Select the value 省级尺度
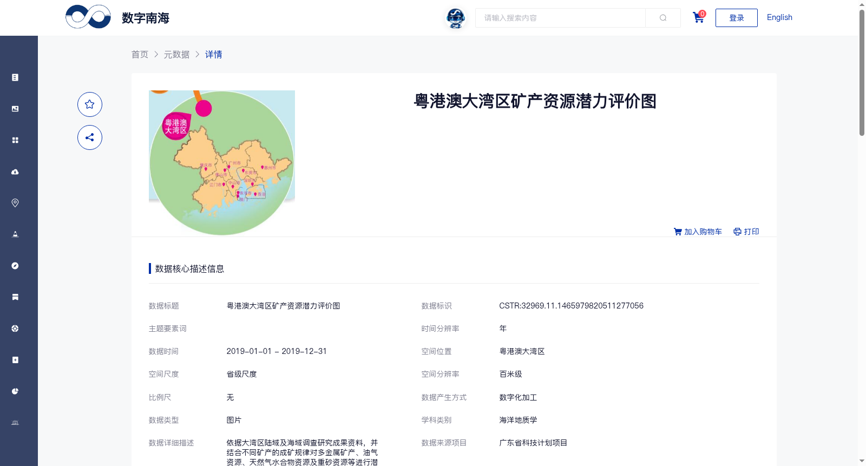The height and width of the screenshot is (466, 866). click(x=241, y=374)
